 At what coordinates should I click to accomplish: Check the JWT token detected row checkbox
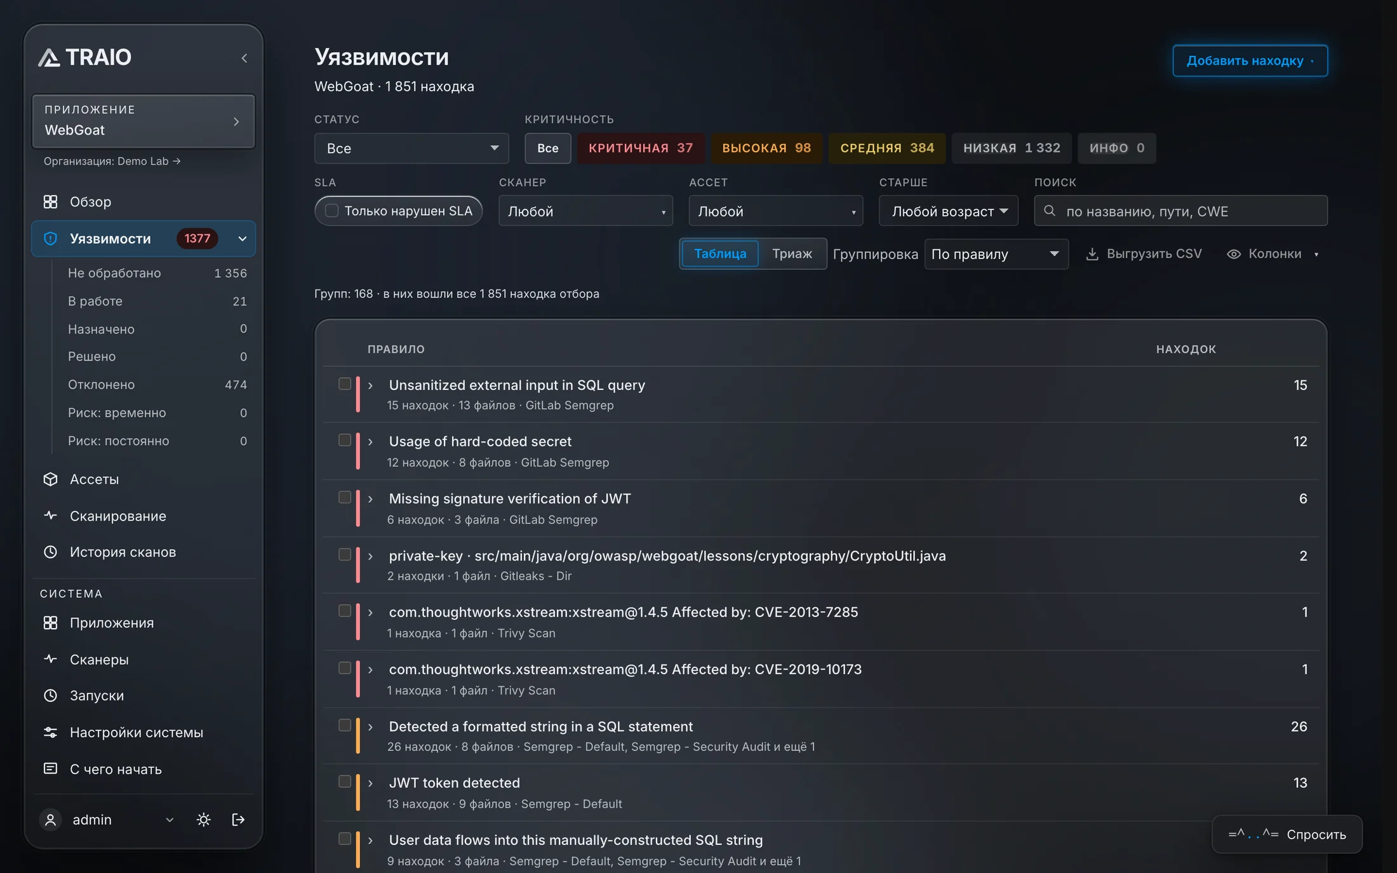(344, 782)
